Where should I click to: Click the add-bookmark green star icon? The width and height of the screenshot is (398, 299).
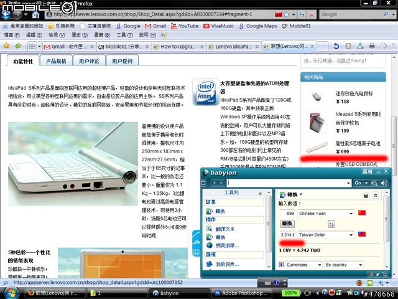[18, 45]
